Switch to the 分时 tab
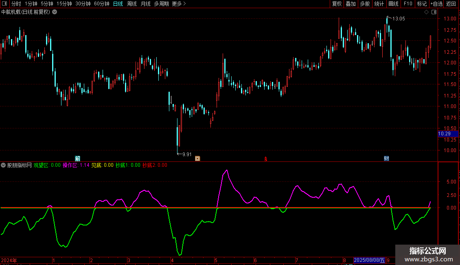Viewport: 460px width, 265px height. (x=16, y=4)
